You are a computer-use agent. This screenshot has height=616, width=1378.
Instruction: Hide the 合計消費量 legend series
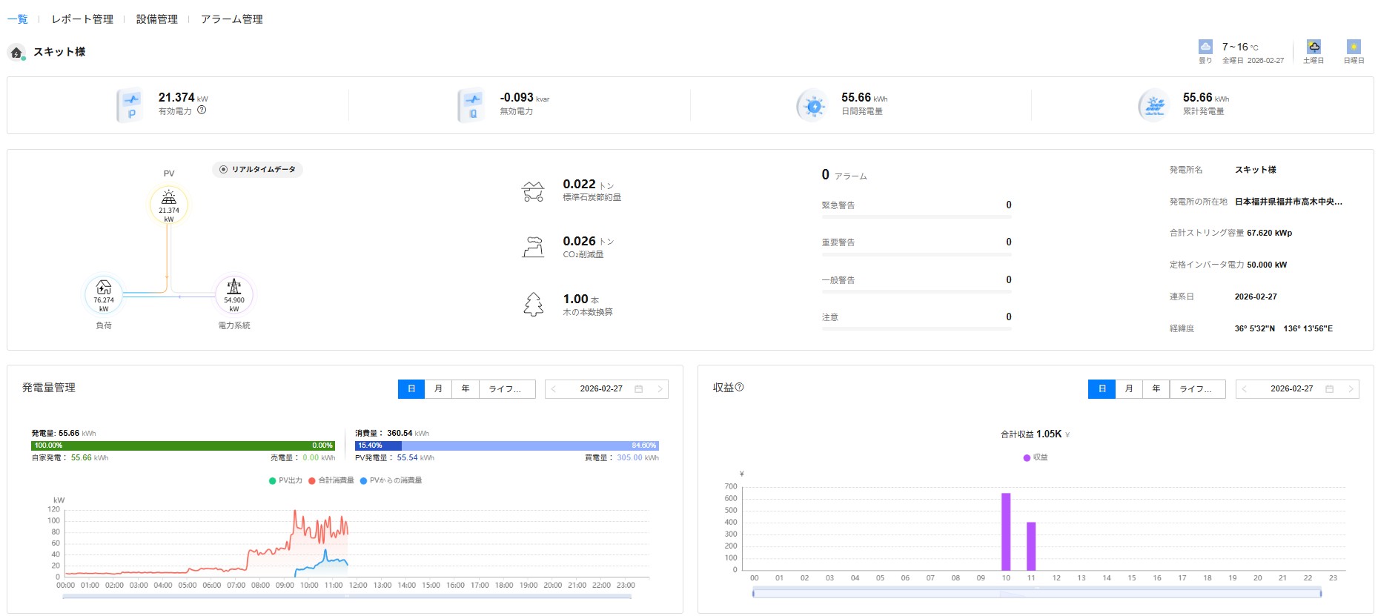(331, 481)
